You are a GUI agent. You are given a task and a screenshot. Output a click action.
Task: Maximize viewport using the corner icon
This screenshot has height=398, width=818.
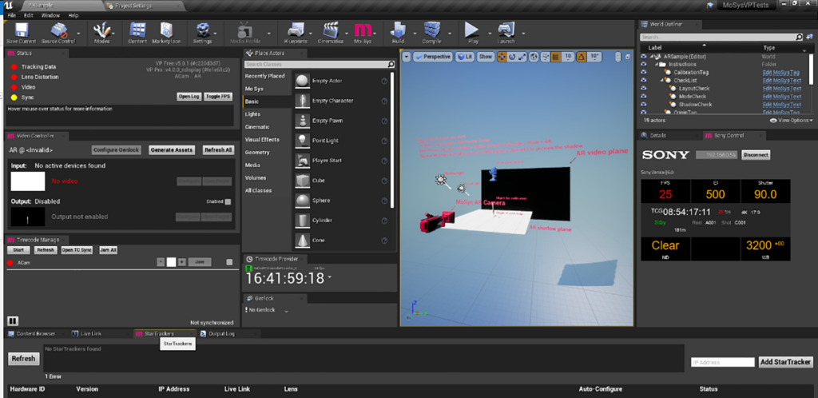[628, 57]
